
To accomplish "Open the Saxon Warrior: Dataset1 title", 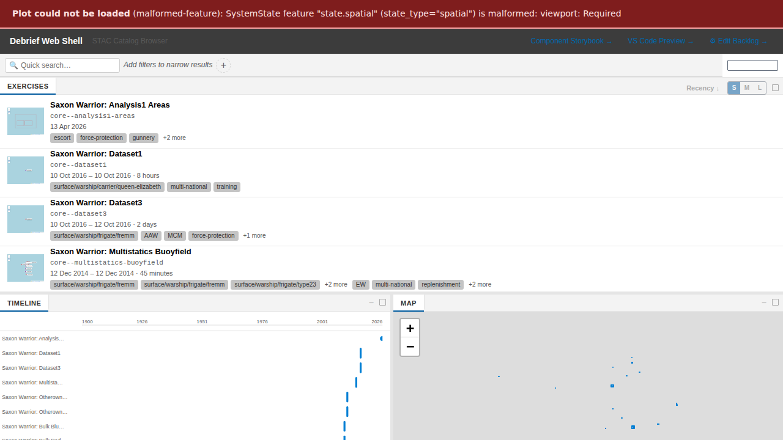I will click(x=96, y=154).
